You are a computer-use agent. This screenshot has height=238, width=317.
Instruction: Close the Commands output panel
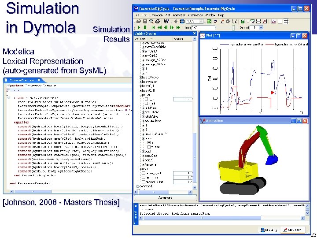136,206
